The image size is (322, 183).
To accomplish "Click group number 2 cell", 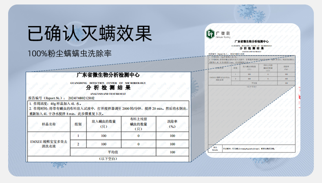I will (x=78, y=144).
